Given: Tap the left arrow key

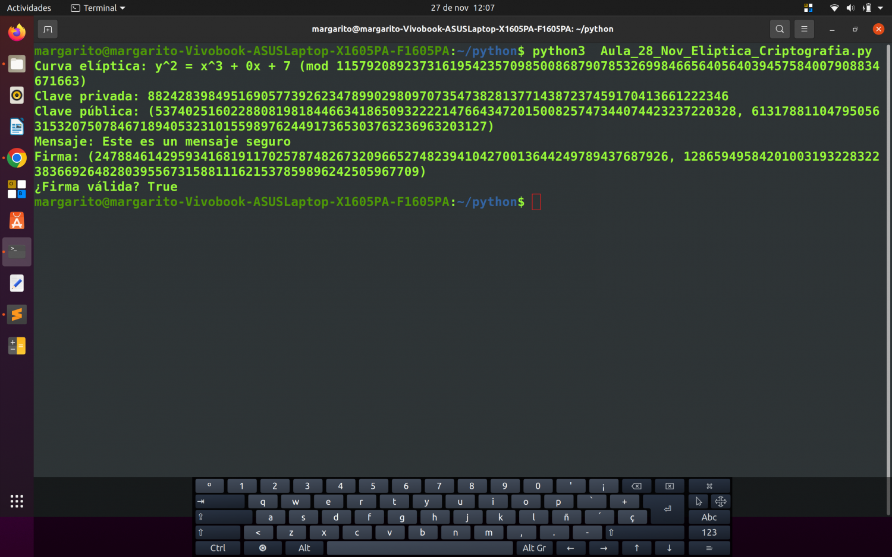Looking at the screenshot, I should pyautogui.click(x=570, y=547).
